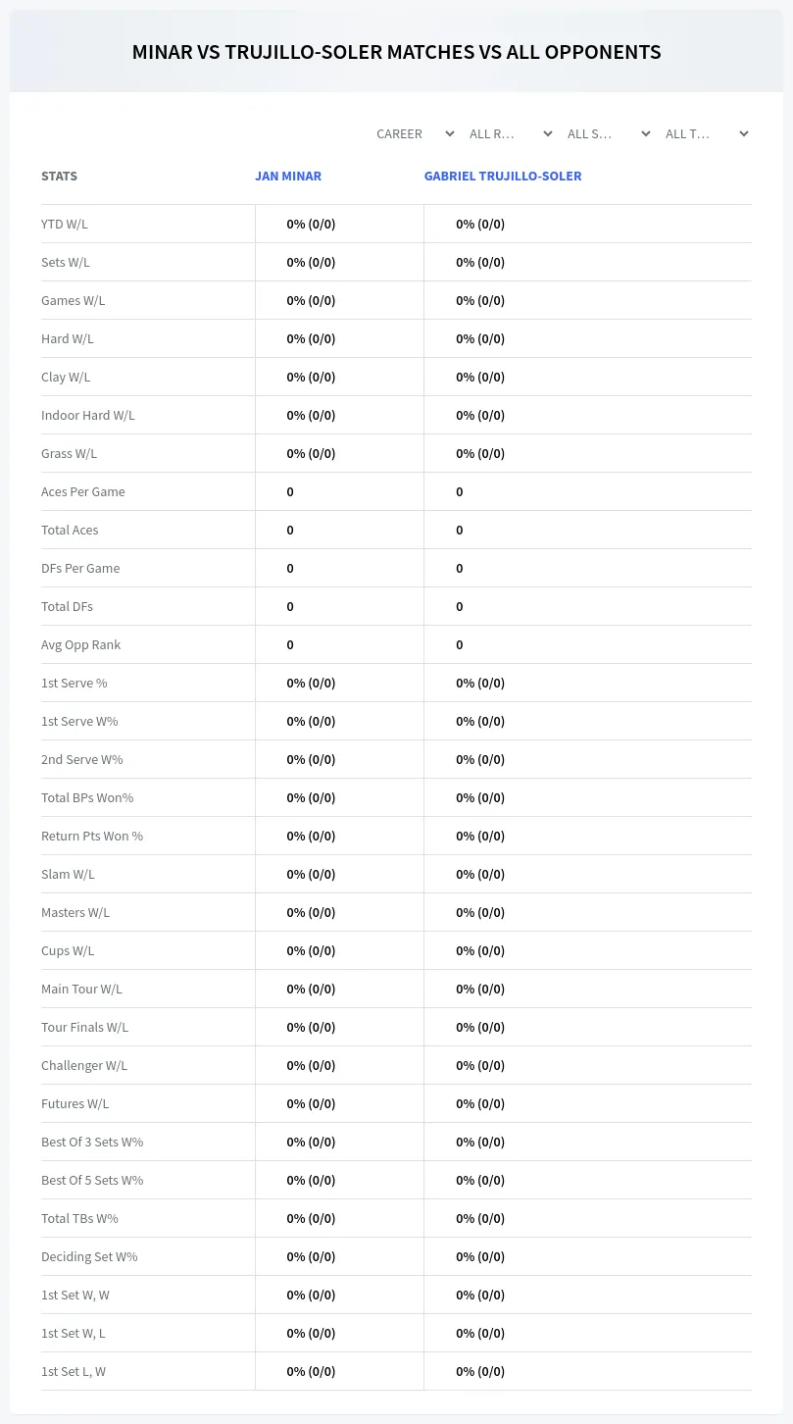Select the Deciding Set W% label

click(x=89, y=1256)
